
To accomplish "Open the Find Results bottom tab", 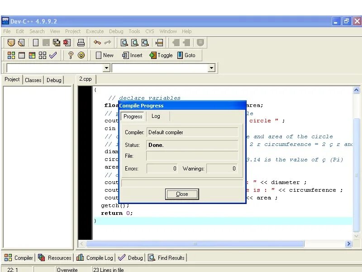I will [166, 257].
